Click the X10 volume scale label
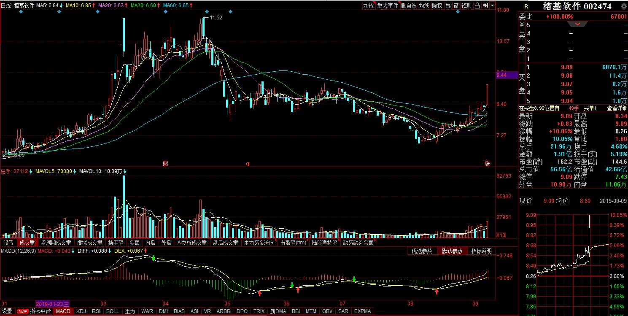Image resolution: width=628 pixels, height=316 pixels. click(x=501, y=235)
